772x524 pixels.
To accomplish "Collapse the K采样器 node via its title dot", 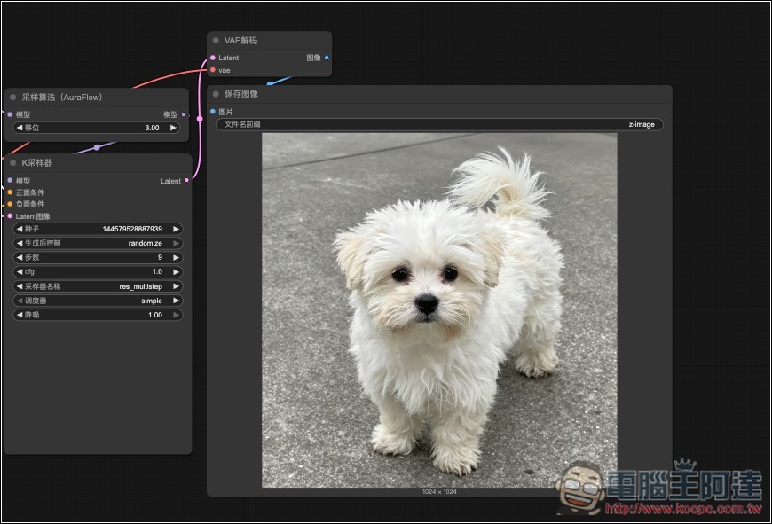I will (13, 163).
